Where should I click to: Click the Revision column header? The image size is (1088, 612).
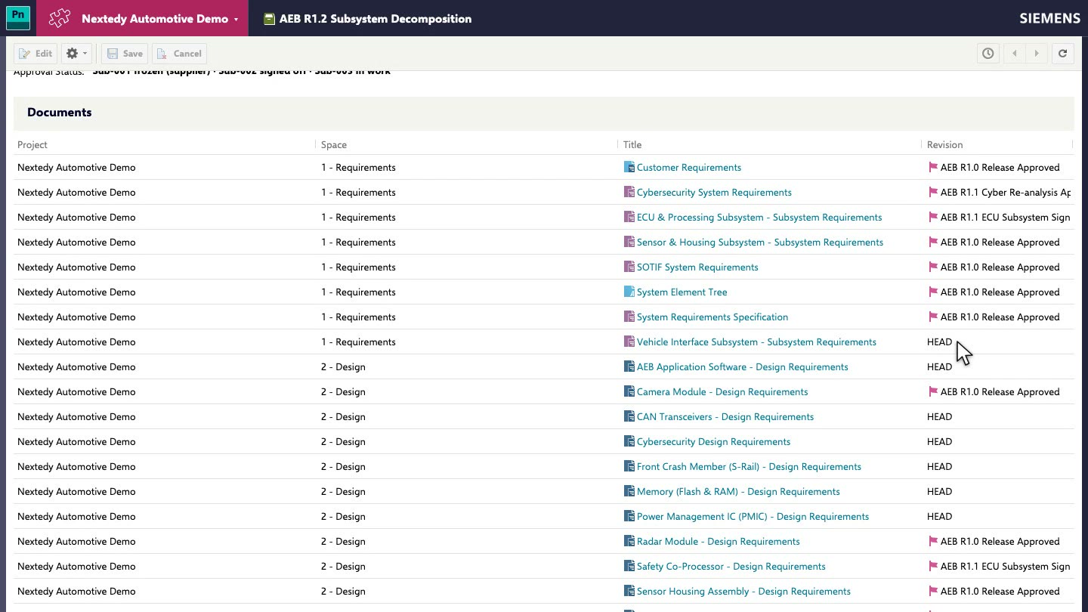(x=945, y=145)
